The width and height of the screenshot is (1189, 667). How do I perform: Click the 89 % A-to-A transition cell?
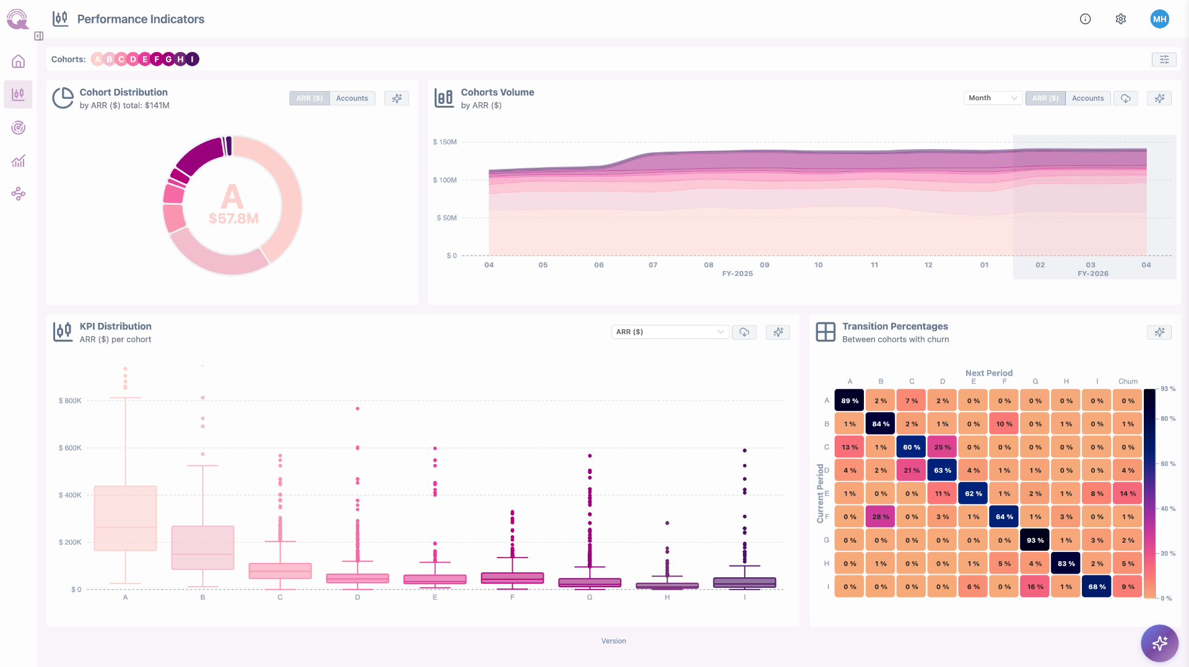[x=849, y=401]
